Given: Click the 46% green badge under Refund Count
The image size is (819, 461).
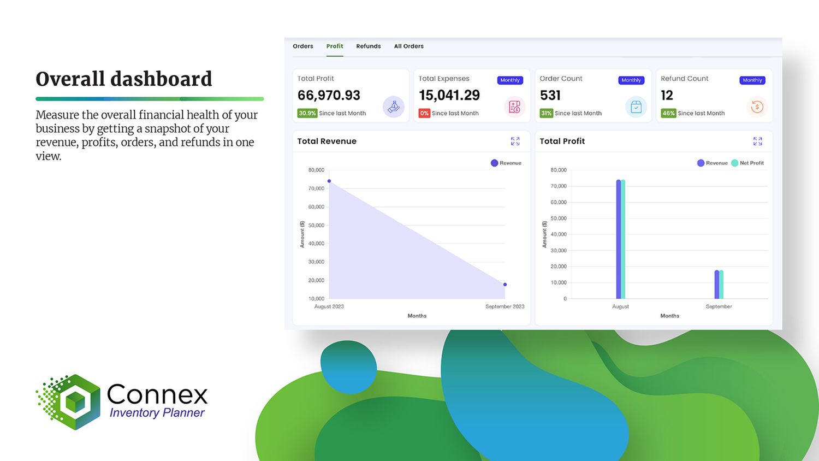Looking at the screenshot, I should click(668, 113).
